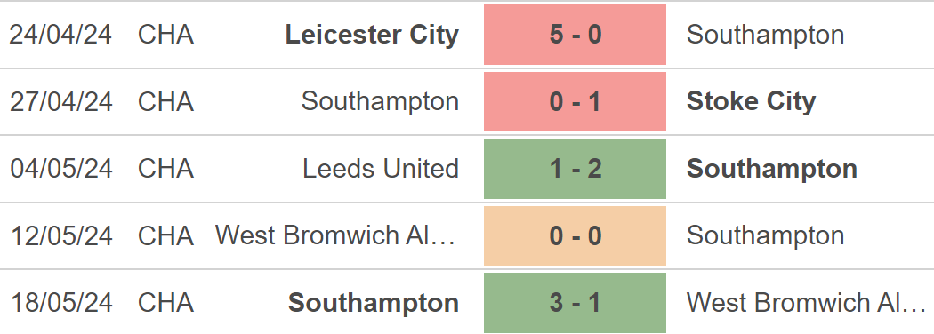Image resolution: width=934 pixels, height=334 pixels.
Task: Click Southampton home team on 27/04/24
Action: click(x=380, y=102)
